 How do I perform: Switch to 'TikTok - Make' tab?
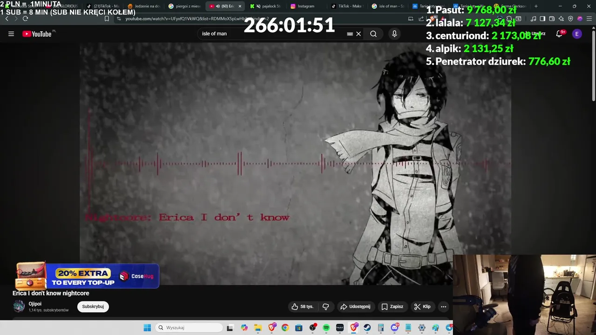[347, 6]
